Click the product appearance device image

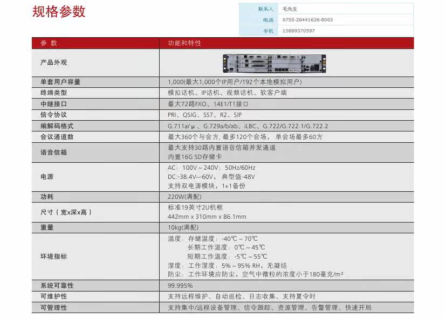coord(274,64)
